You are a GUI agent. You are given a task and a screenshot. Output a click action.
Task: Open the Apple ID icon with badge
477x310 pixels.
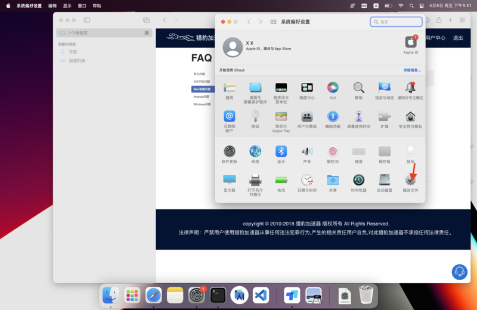[411, 42]
